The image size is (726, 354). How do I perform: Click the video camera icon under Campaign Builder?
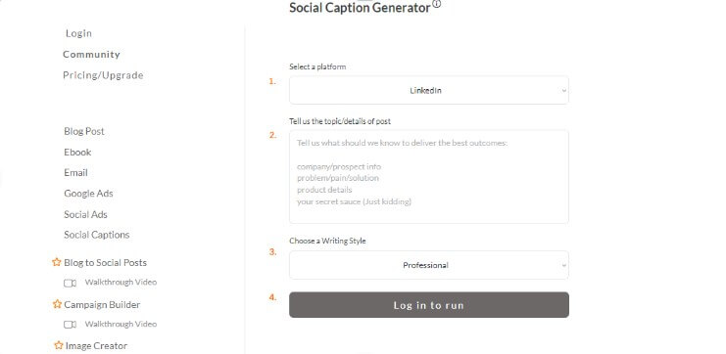[70, 325]
